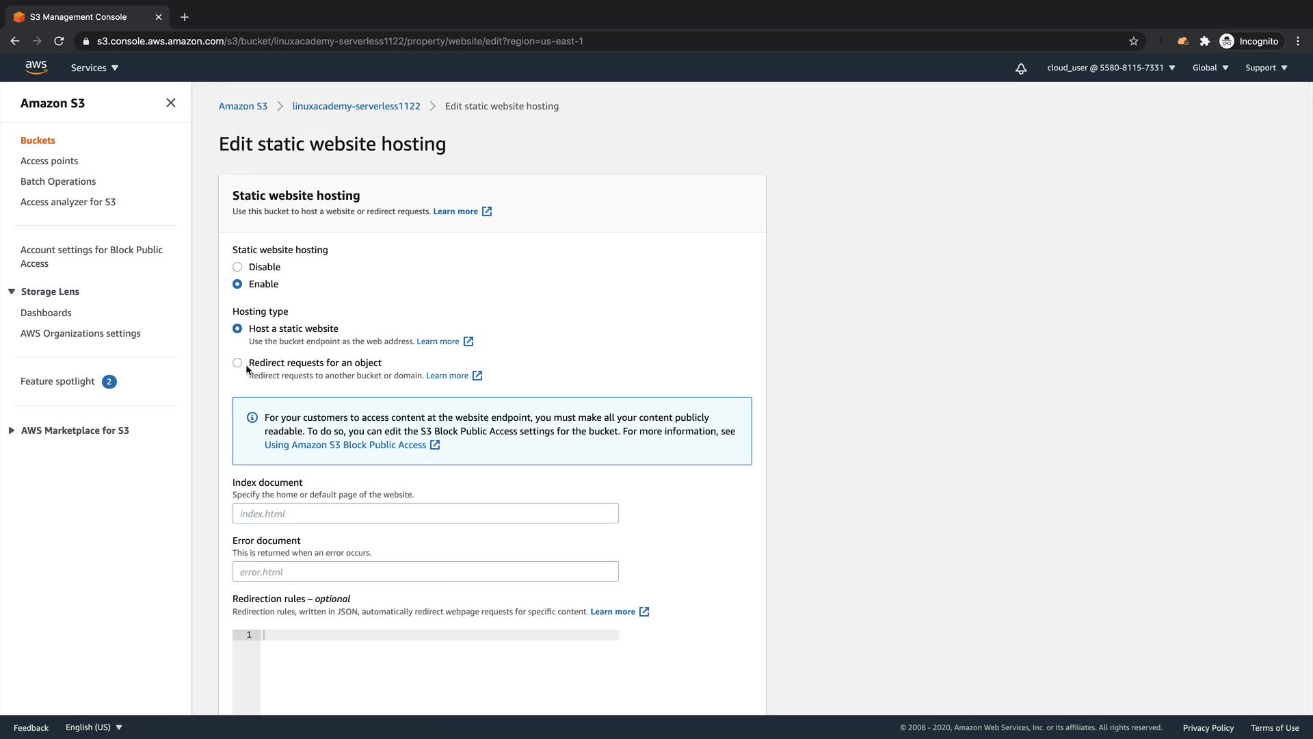
Task: Select the Disable radio button
Action: click(237, 267)
